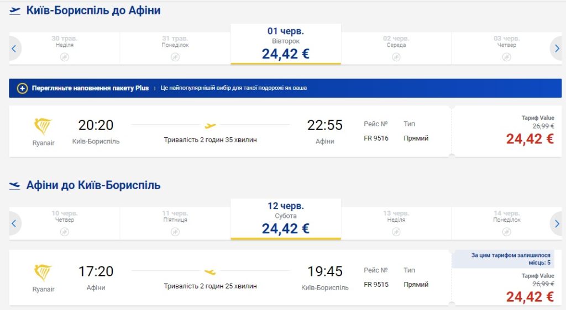
Task: Select the 12 черв. Субота date tab
Action: pyautogui.click(x=286, y=219)
